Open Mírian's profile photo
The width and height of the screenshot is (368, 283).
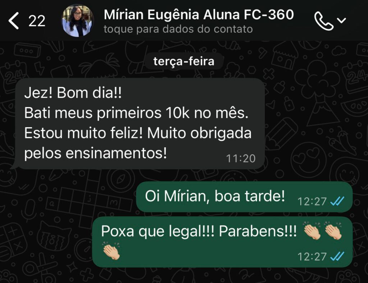tap(78, 20)
